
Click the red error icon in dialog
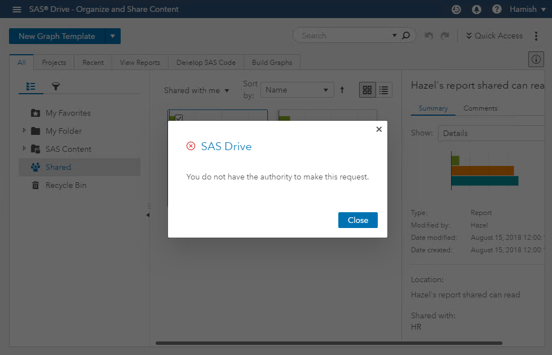tap(191, 146)
